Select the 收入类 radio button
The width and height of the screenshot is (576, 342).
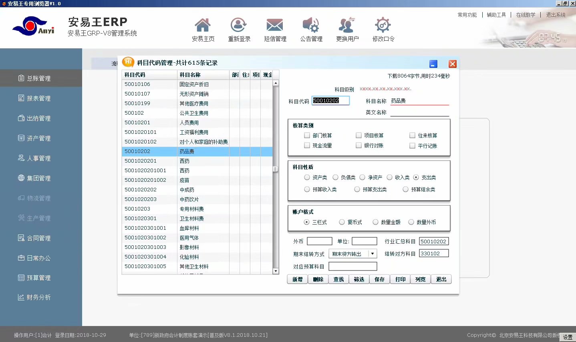click(x=389, y=177)
